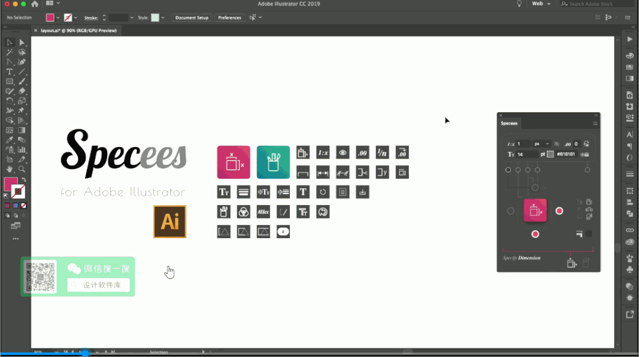Select the Eyedropper tool
Viewport: 639px width, 357px height.
click(9, 140)
